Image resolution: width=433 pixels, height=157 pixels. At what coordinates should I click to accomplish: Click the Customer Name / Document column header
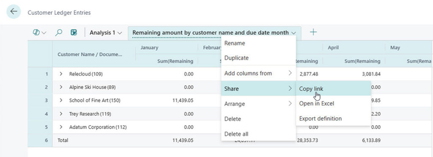94,54
